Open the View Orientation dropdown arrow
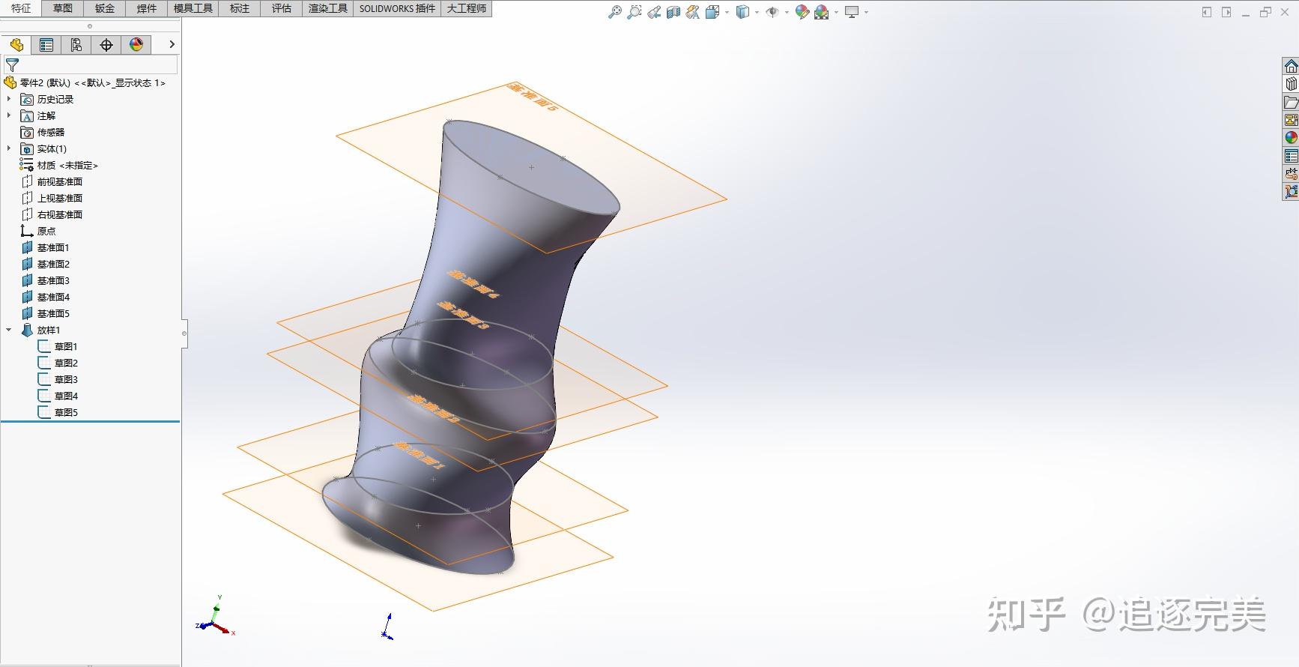This screenshot has height=667, width=1299. pyautogui.click(x=727, y=12)
